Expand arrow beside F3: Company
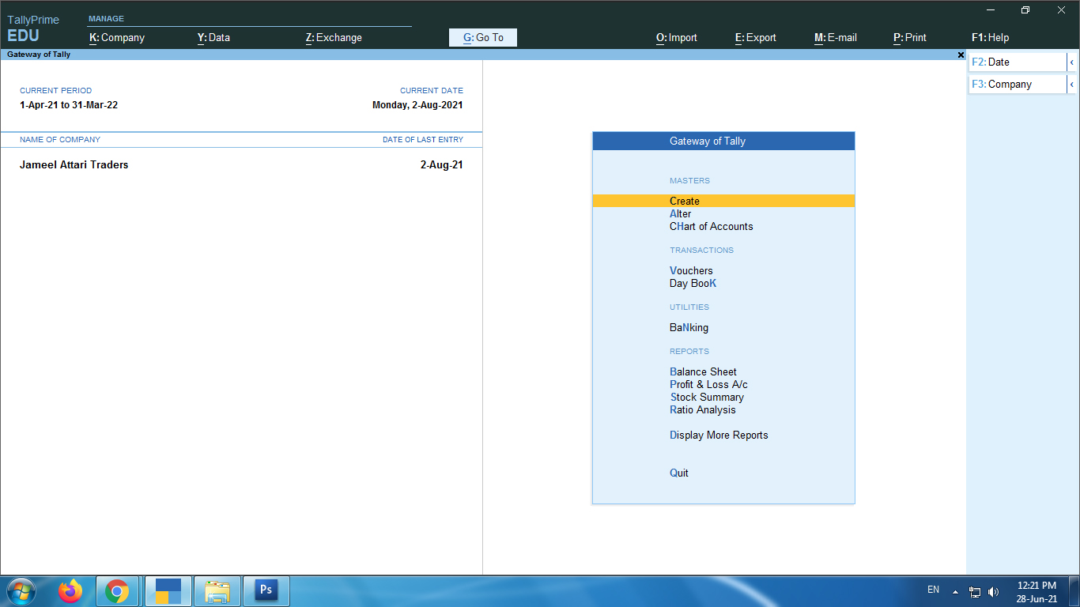Screen dimensions: 1080x607 [x=1071, y=85]
